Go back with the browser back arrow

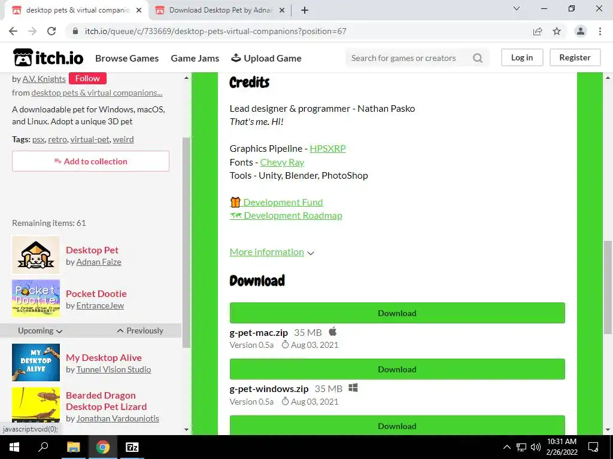(x=13, y=31)
